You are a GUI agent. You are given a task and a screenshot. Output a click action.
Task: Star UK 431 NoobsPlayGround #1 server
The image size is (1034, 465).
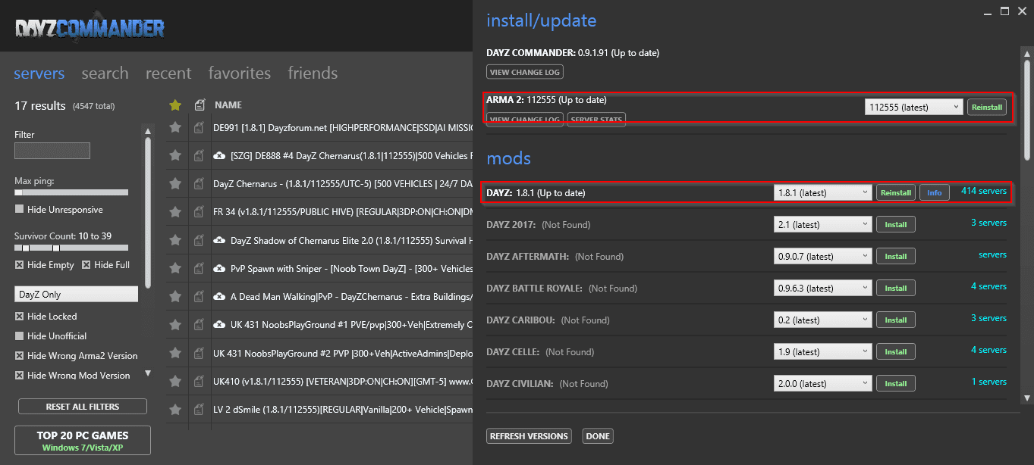coord(175,324)
